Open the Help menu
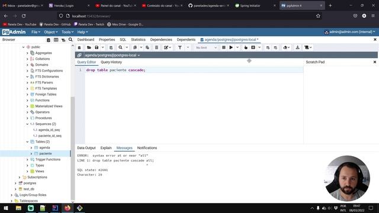 pyautogui.click(x=82, y=32)
